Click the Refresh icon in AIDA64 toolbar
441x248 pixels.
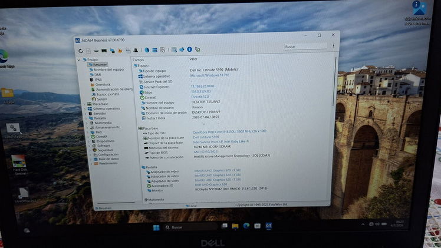point(80,51)
